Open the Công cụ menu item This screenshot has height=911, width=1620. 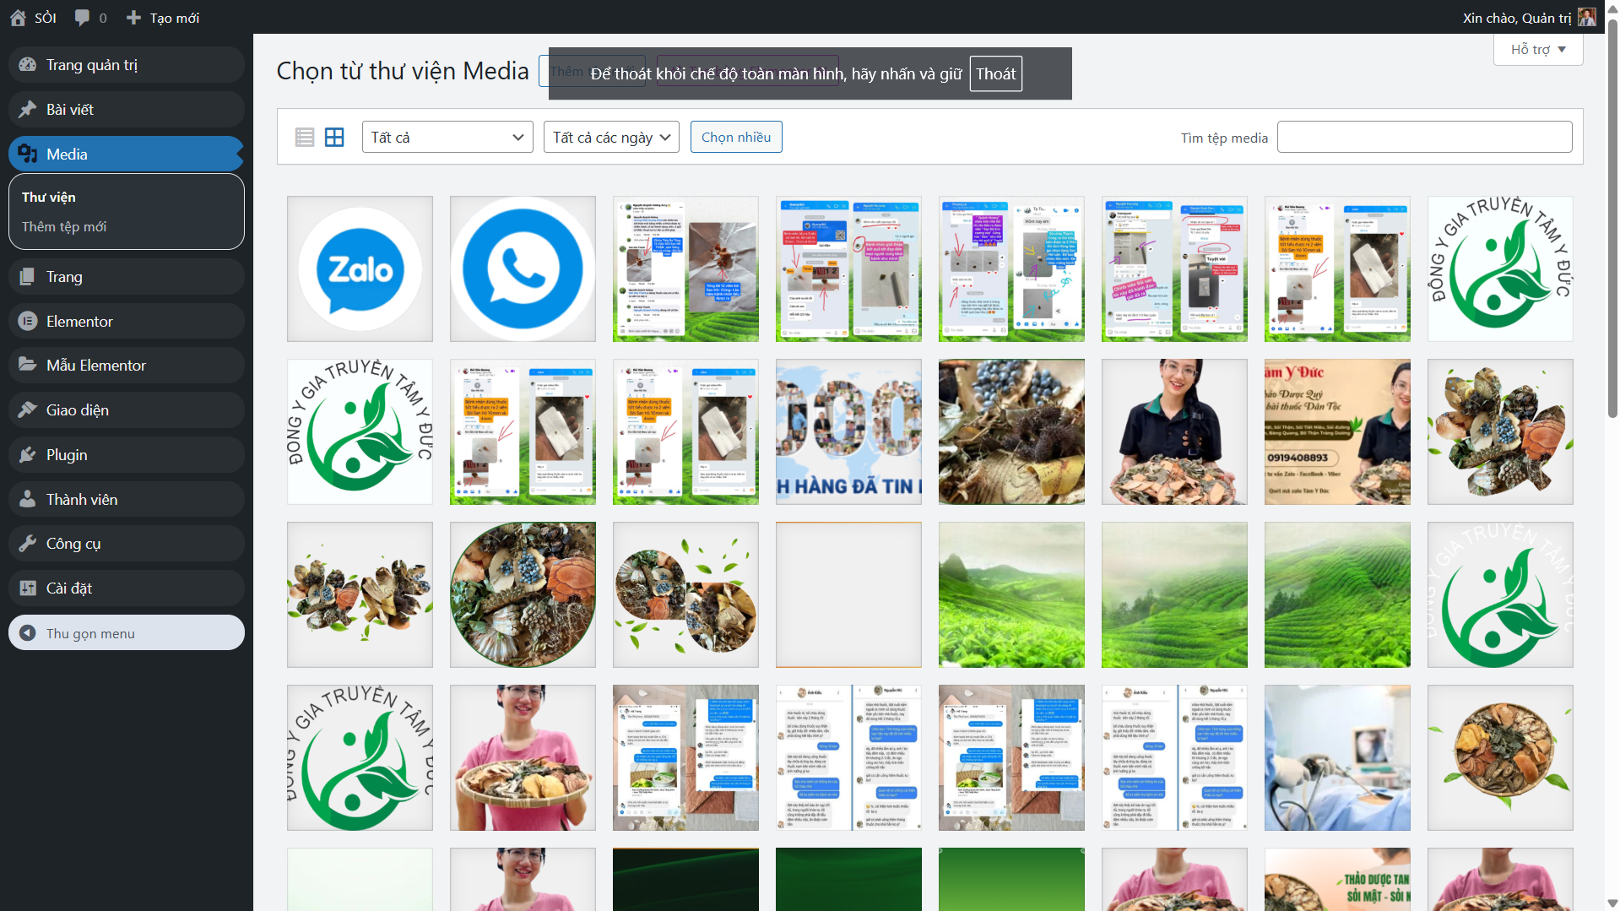127,544
